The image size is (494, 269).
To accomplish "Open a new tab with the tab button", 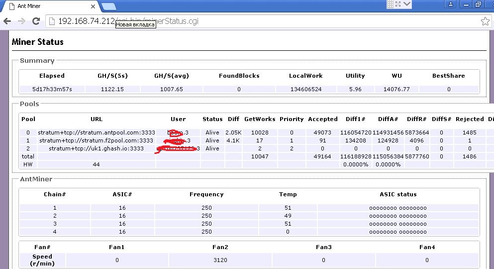I will [108, 6].
